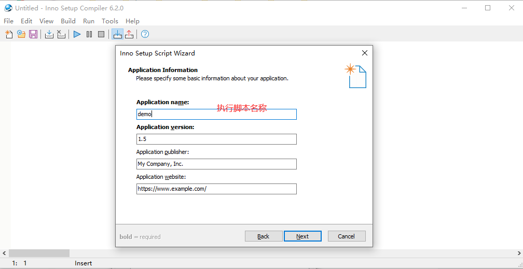
Task: Click the 'Application website:' label
Action: [x=161, y=177]
